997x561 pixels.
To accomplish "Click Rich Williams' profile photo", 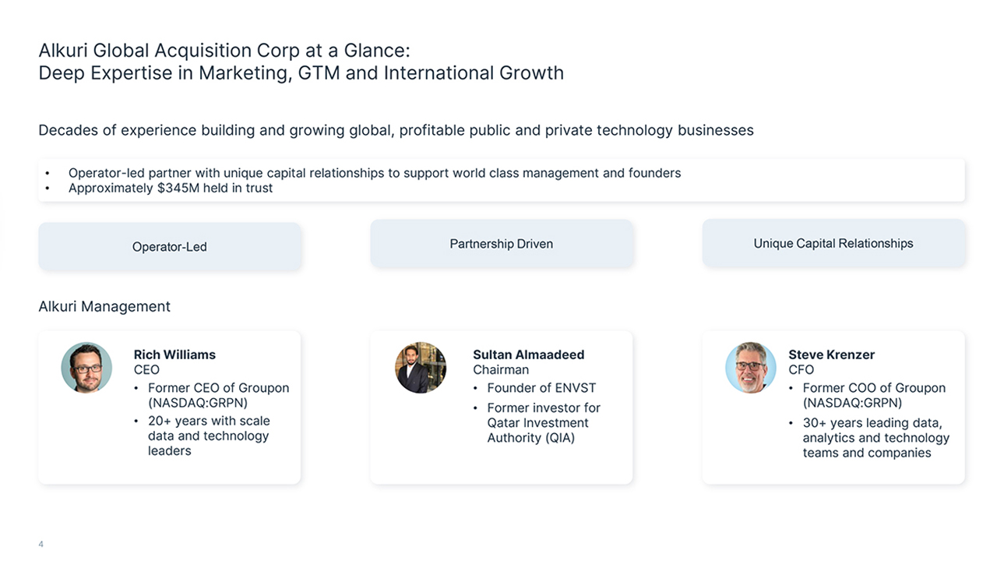I will pos(86,368).
